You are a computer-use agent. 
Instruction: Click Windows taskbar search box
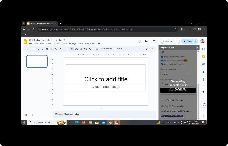point(47,123)
